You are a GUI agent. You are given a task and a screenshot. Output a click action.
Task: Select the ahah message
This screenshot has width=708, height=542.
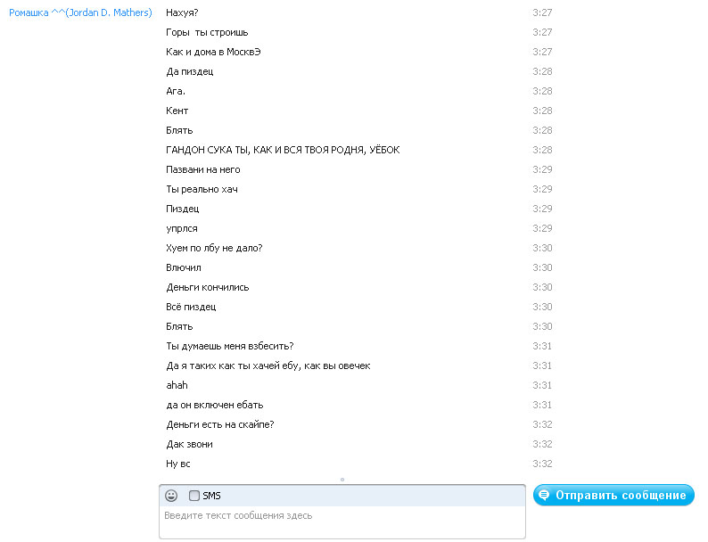(x=177, y=385)
